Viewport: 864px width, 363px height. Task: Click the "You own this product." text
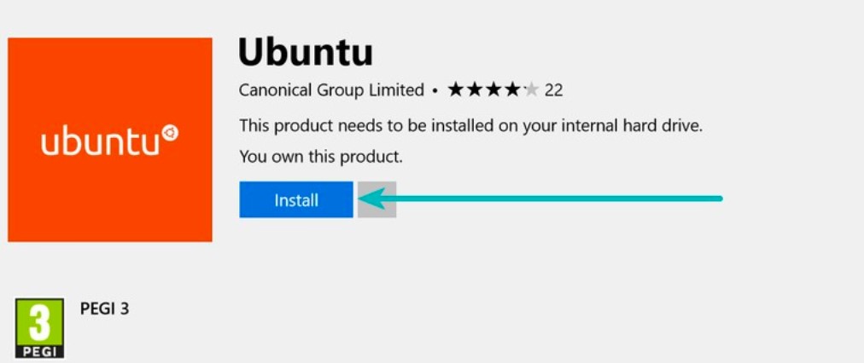pyautogui.click(x=320, y=157)
